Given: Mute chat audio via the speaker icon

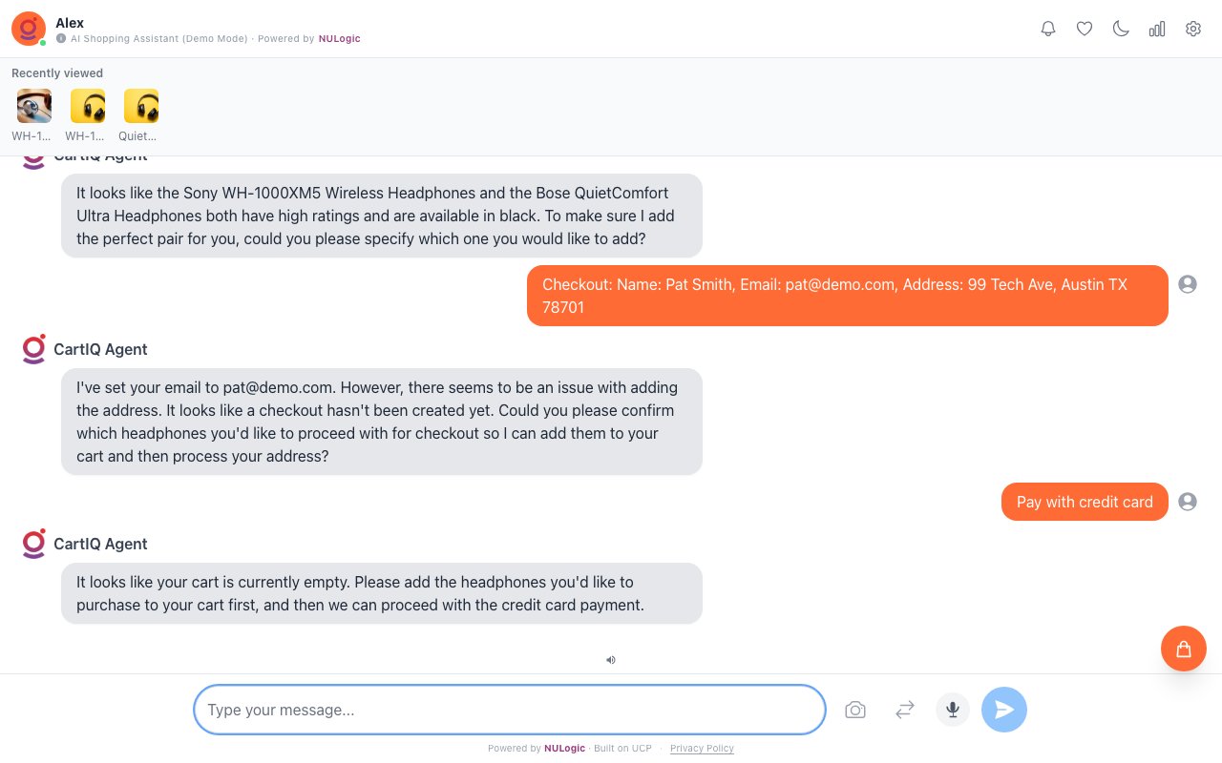Looking at the screenshot, I should (611, 660).
